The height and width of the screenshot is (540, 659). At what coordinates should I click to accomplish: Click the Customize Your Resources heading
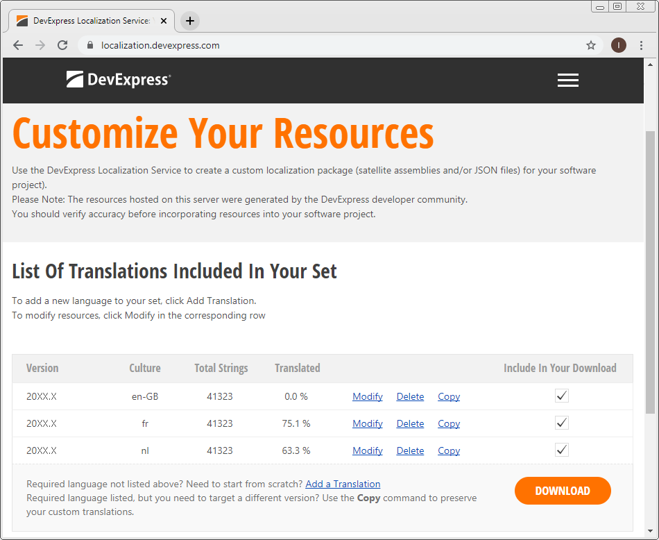tap(223, 133)
